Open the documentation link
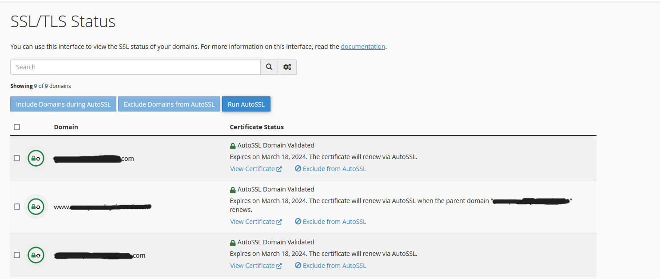660x279 pixels. 363,46
